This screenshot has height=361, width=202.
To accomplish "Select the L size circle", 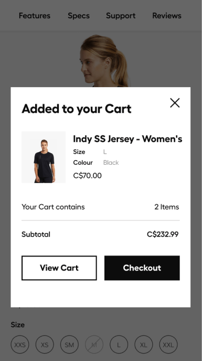I will 119,344.
